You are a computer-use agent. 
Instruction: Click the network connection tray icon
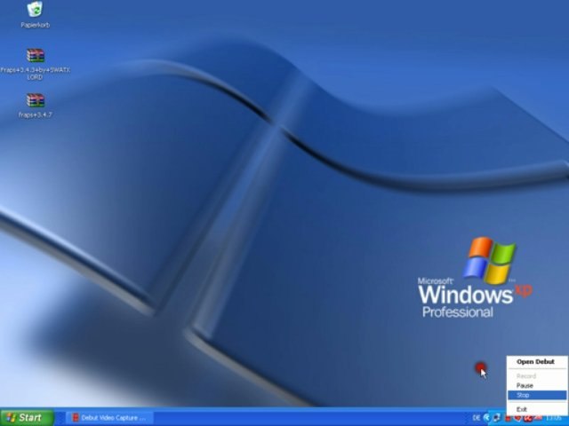[497, 418]
